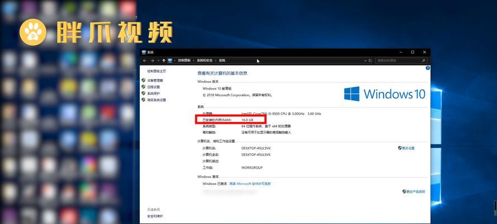Open 控制面板主页 link
This screenshot has height=224, width=497.
[157, 71]
